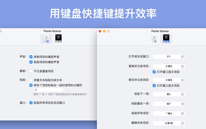Switch to 一般 tab in right Paste Queue window
This screenshot has width=206, height=129.
pyautogui.click(x=154, y=39)
